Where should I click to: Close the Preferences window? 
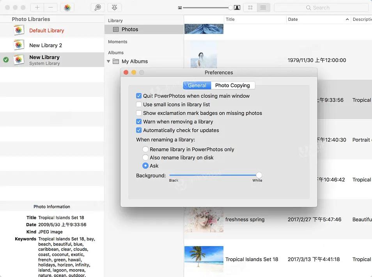126,72
